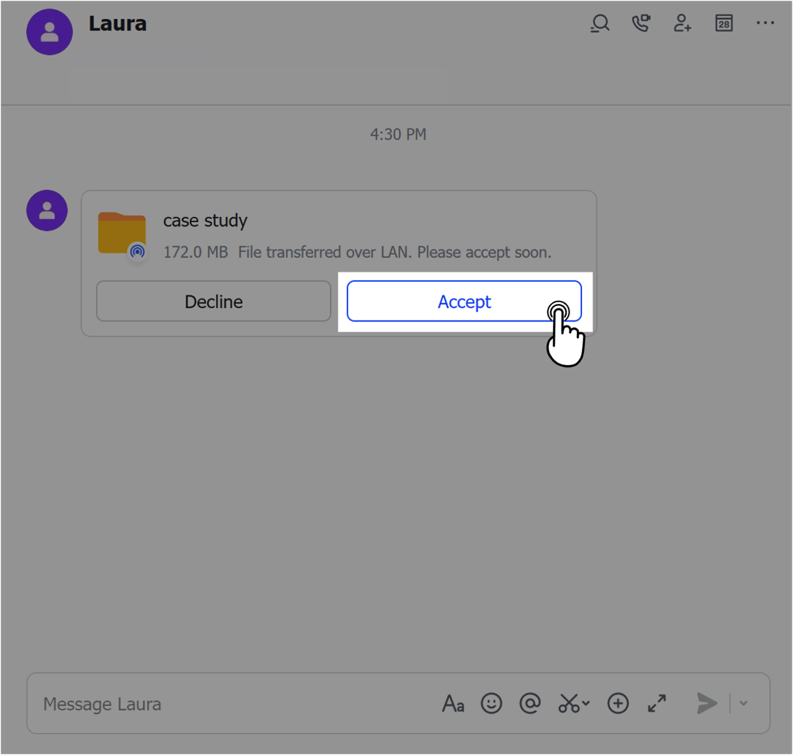Click the scissors screenshot tool
The width and height of the screenshot is (793, 755).
click(x=569, y=704)
